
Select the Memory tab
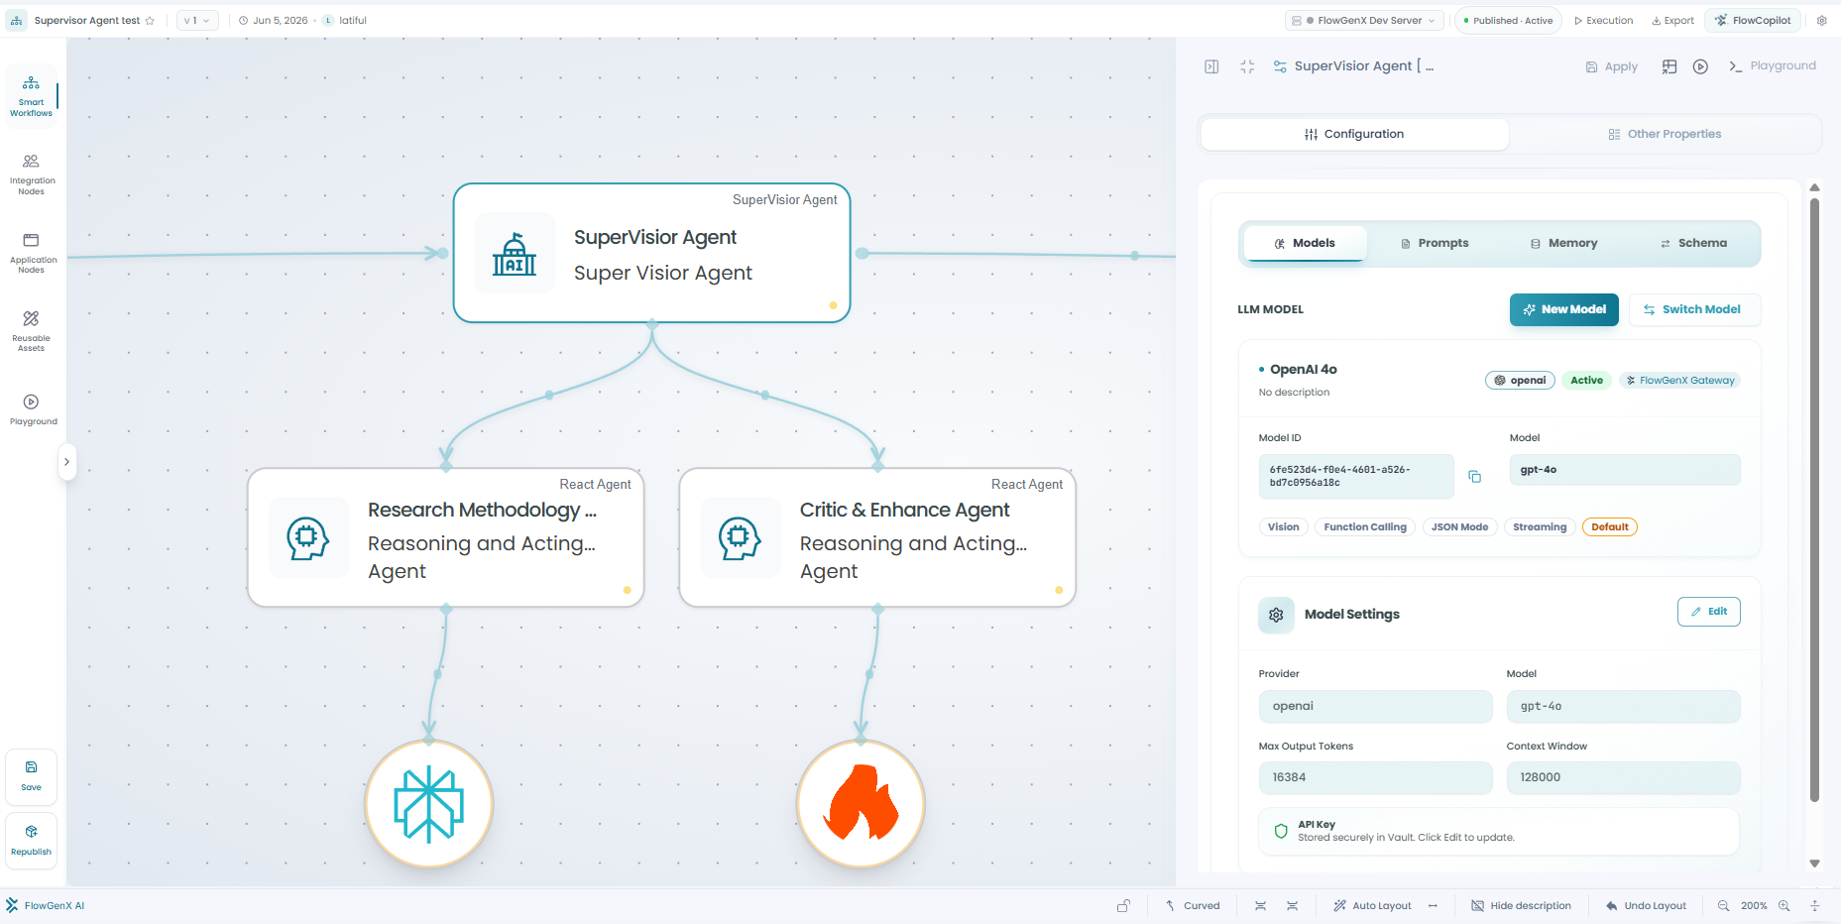(1563, 243)
